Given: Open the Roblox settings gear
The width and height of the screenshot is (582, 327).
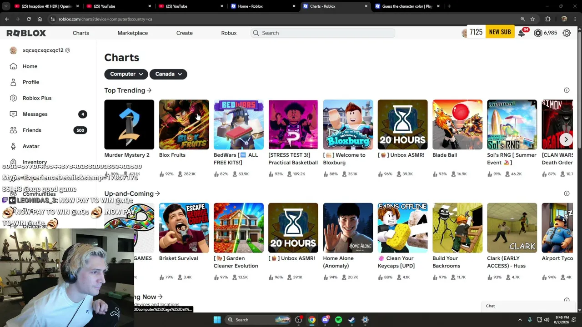Looking at the screenshot, I should 567,33.
